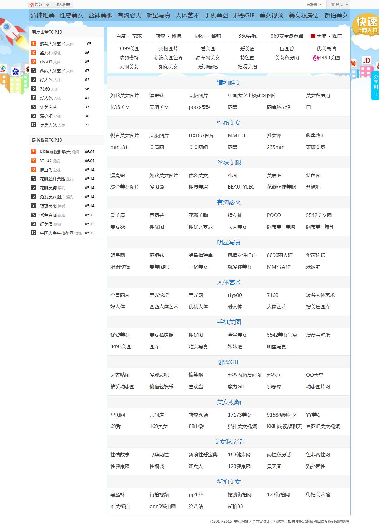379x532 pixels.
Task: Open the 新浪美图色界 link
Action: (x=168, y=58)
